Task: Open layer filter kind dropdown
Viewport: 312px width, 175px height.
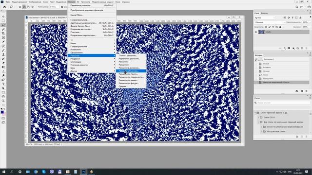Action: point(265,17)
